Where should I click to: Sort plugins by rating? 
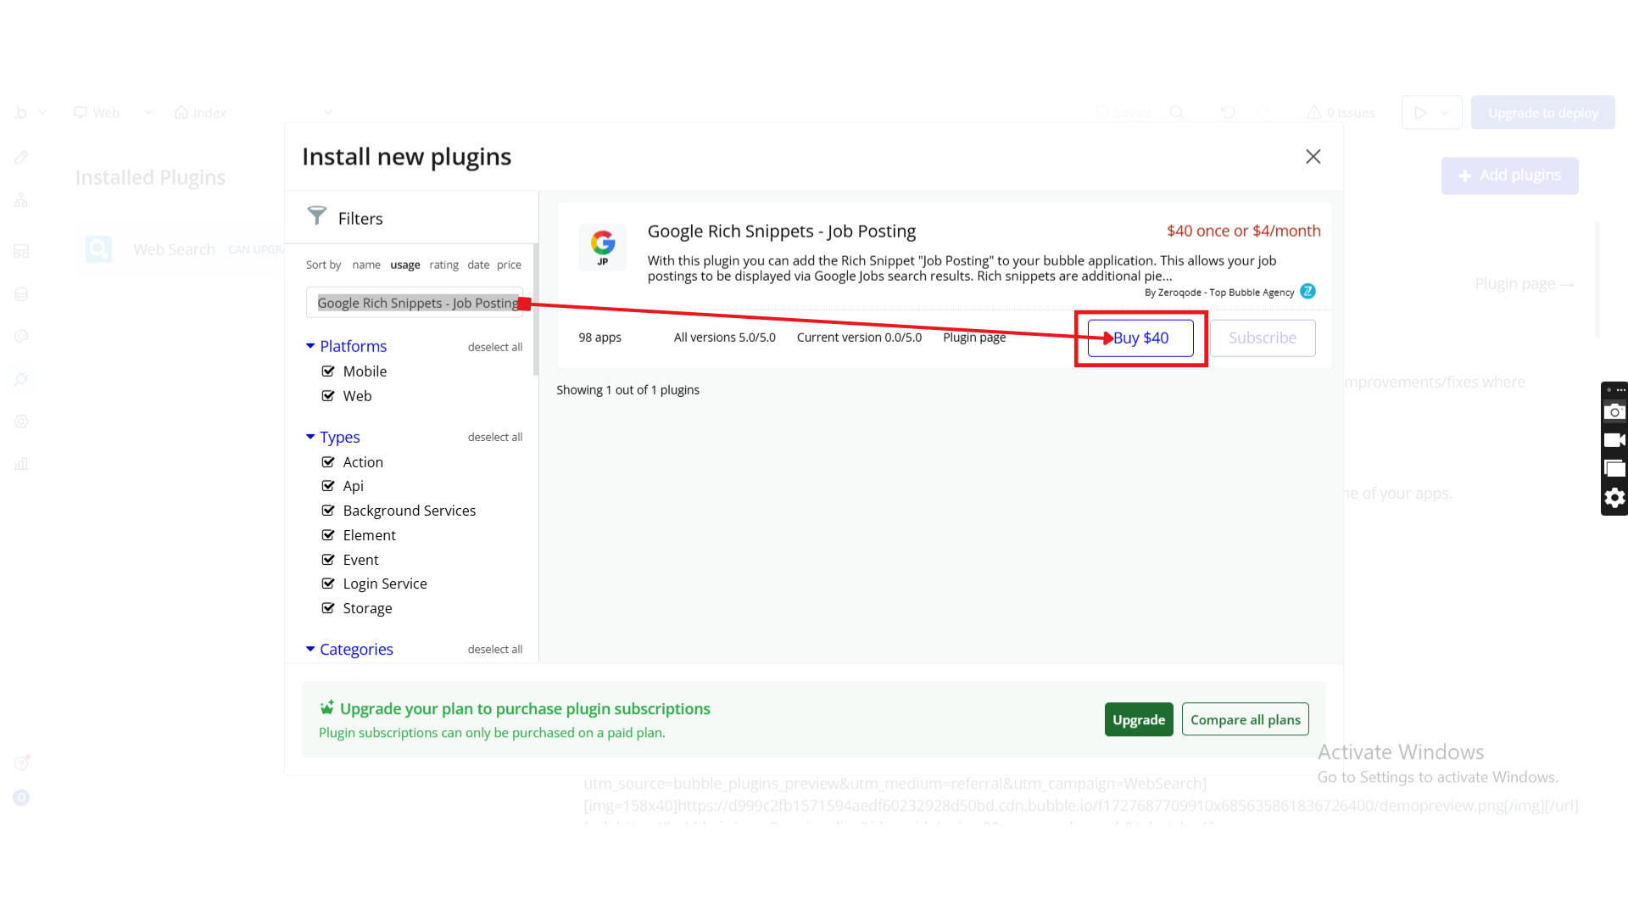tap(443, 265)
